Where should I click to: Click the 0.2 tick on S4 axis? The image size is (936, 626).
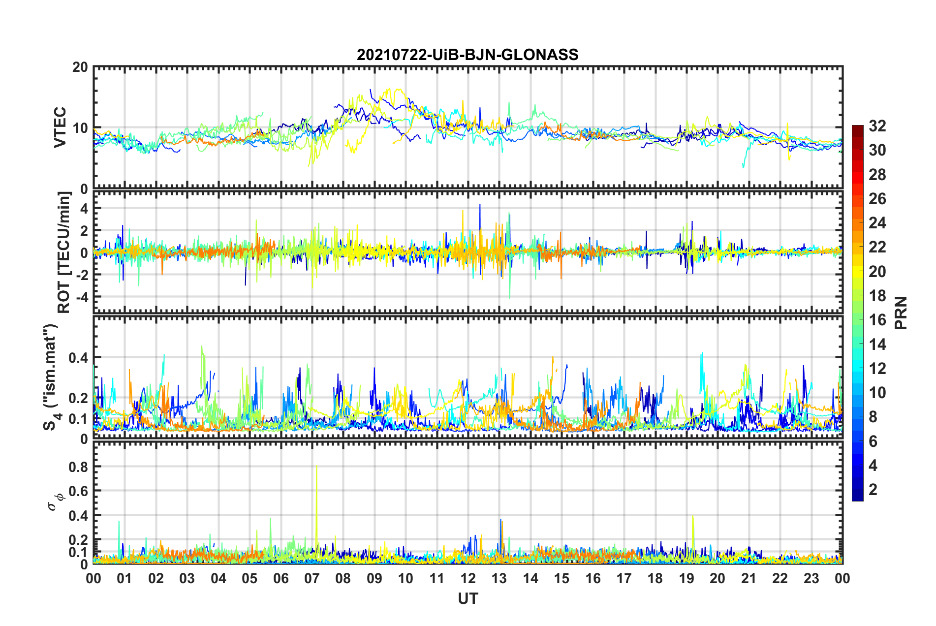78,398
